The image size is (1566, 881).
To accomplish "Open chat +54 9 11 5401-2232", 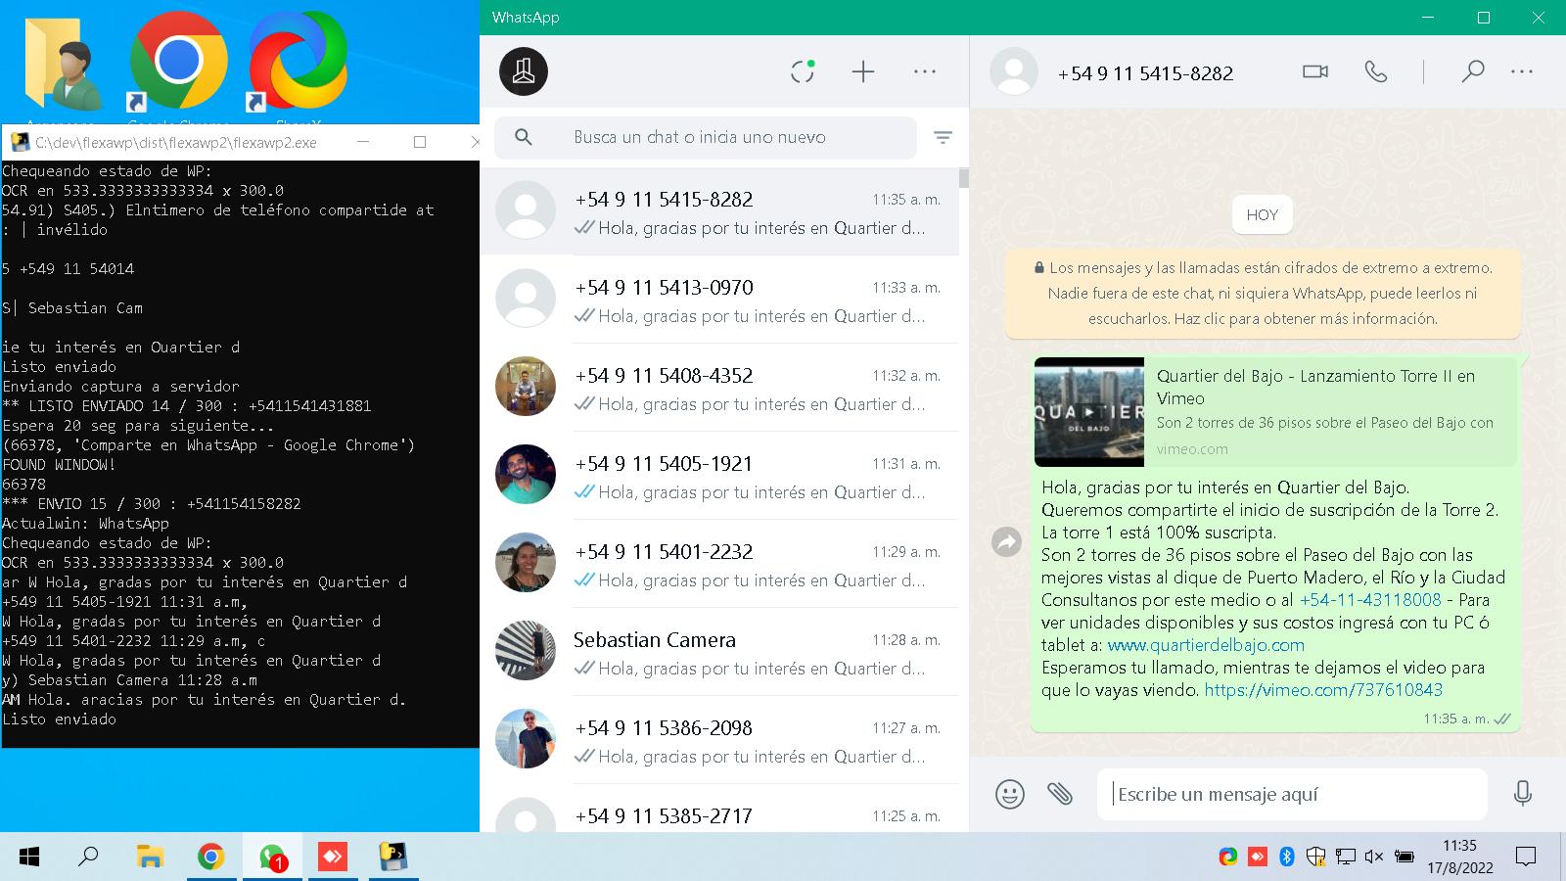I will point(719,564).
